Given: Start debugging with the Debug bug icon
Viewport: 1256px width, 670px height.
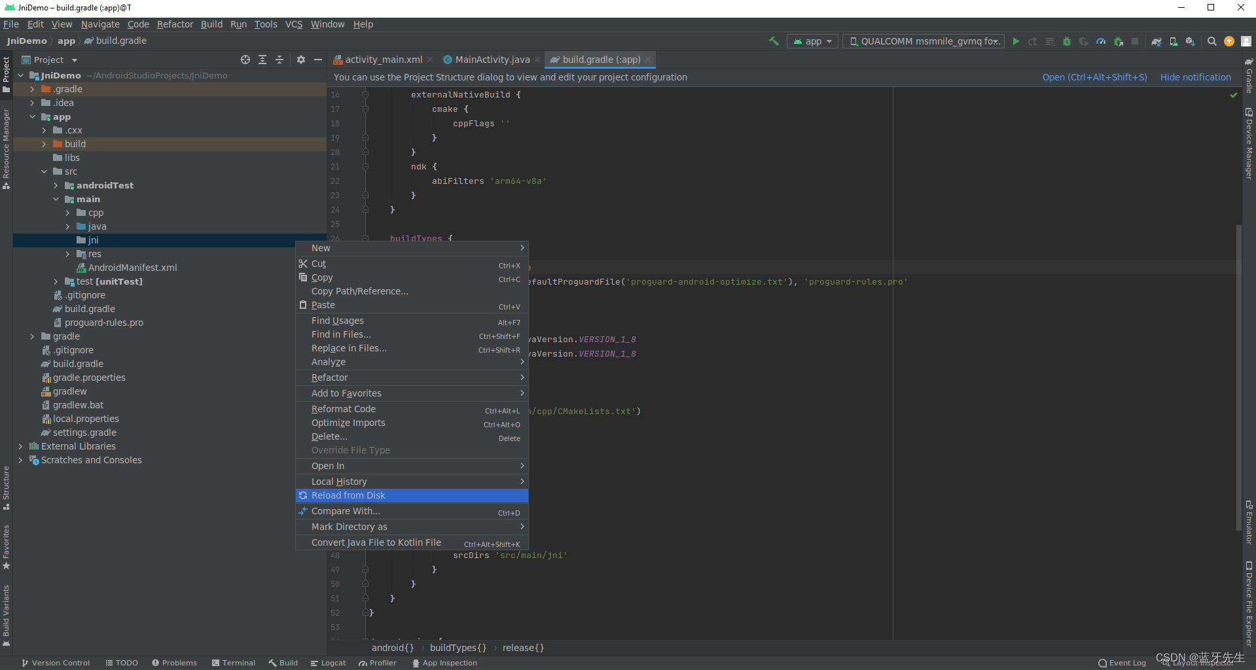Looking at the screenshot, I should pos(1067,41).
